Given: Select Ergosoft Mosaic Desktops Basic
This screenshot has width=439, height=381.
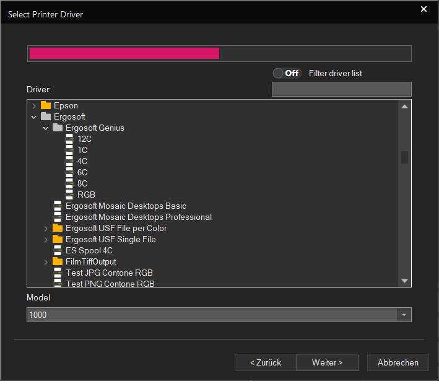Looking at the screenshot, I should (x=126, y=206).
